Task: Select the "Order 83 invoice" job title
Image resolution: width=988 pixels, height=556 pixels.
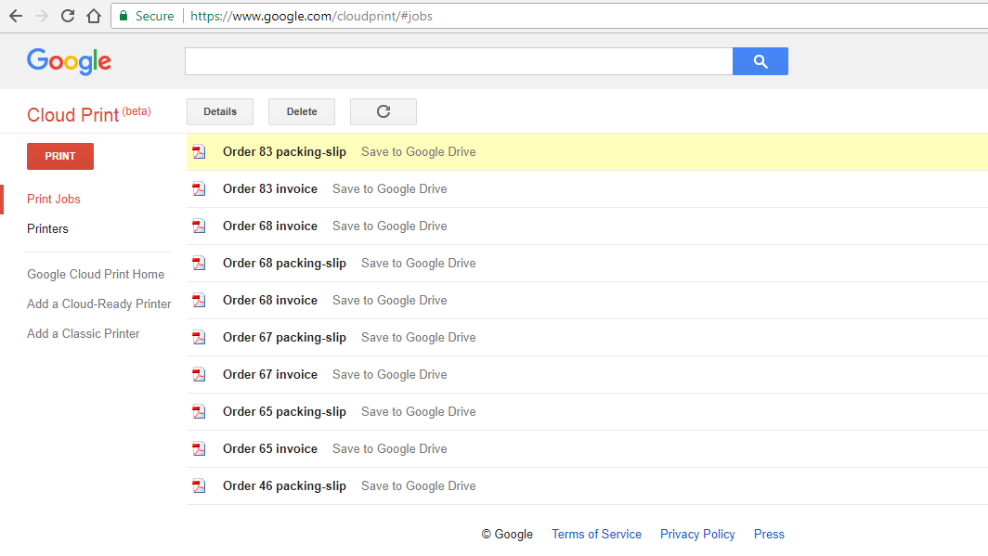Action: point(270,189)
